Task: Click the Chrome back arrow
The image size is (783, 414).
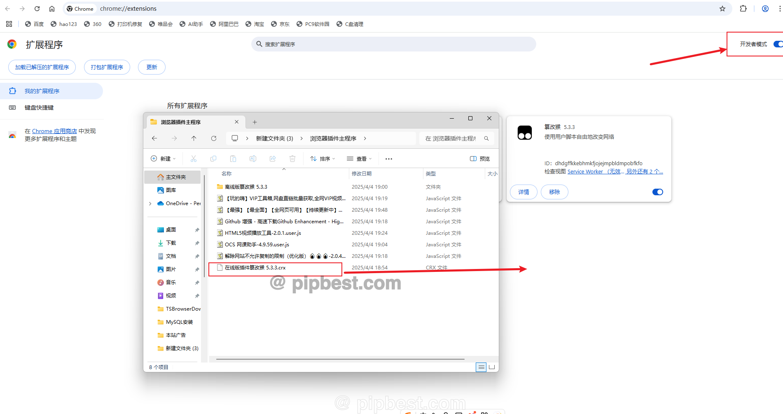Action: (x=7, y=9)
